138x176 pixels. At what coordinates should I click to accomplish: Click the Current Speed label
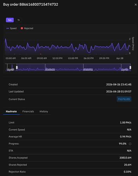pos(17,130)
